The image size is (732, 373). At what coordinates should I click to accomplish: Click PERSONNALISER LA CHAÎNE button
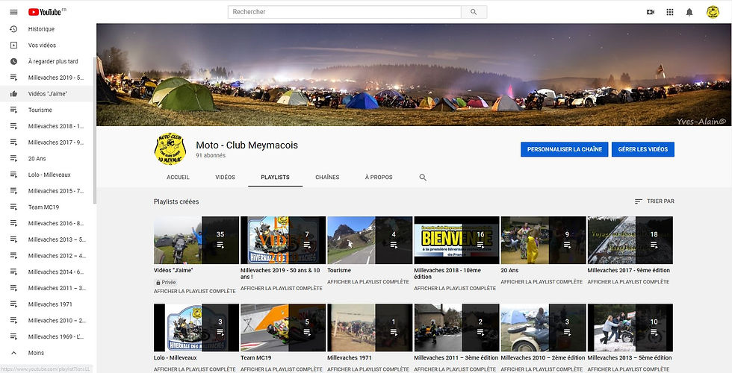point(565,149)
